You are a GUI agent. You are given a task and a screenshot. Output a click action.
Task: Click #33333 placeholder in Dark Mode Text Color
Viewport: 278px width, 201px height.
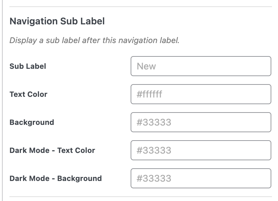(154, 150)
